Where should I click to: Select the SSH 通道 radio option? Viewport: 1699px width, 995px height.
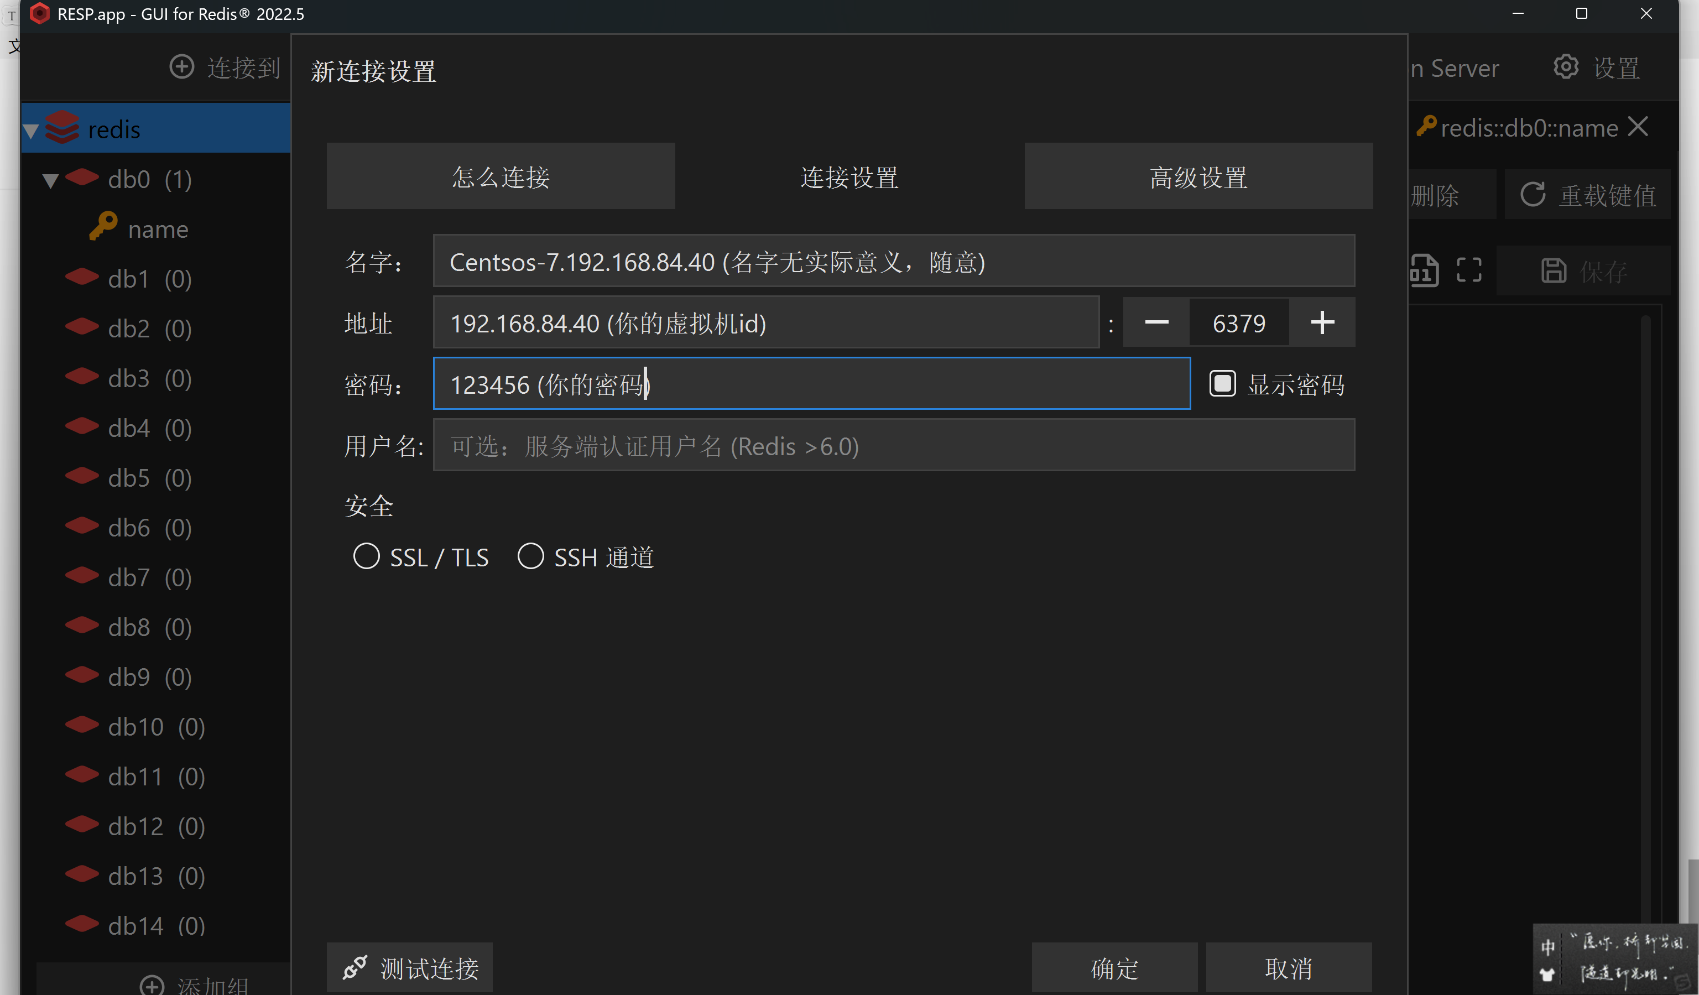click(x=530, y=557)
